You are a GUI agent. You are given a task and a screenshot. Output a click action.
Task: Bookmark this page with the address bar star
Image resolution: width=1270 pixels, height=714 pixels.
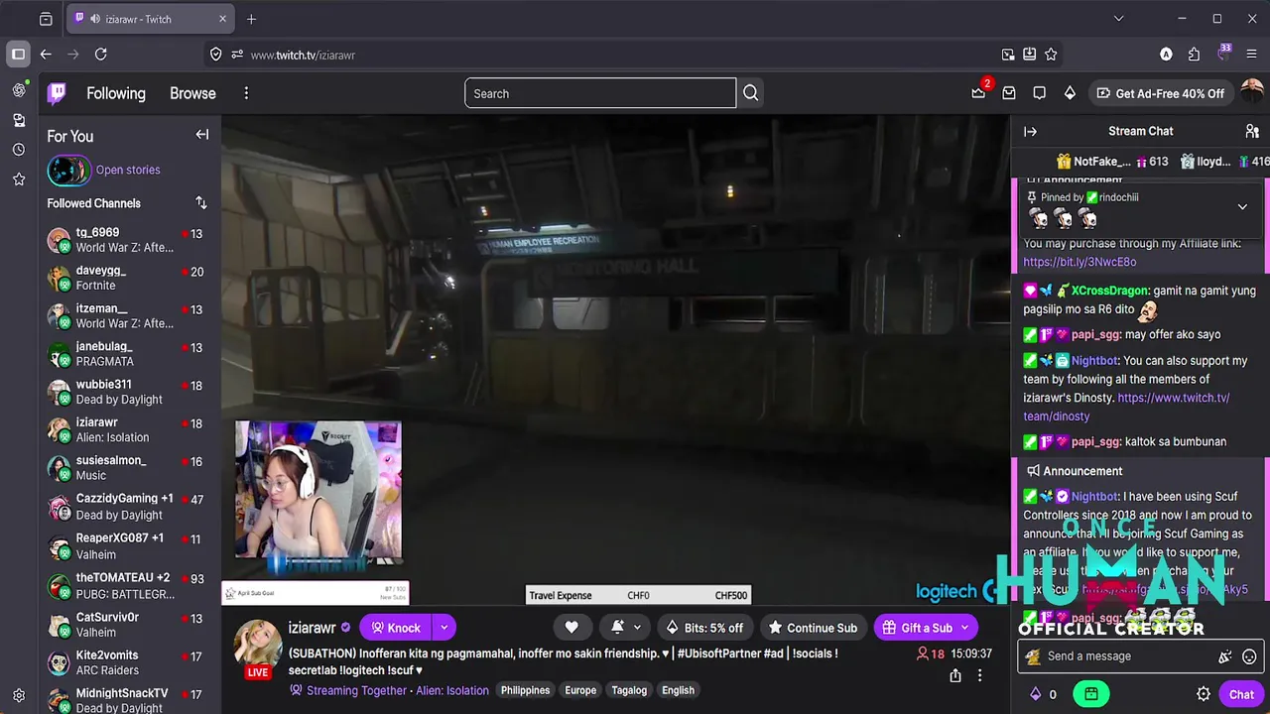click(1051, 55)
